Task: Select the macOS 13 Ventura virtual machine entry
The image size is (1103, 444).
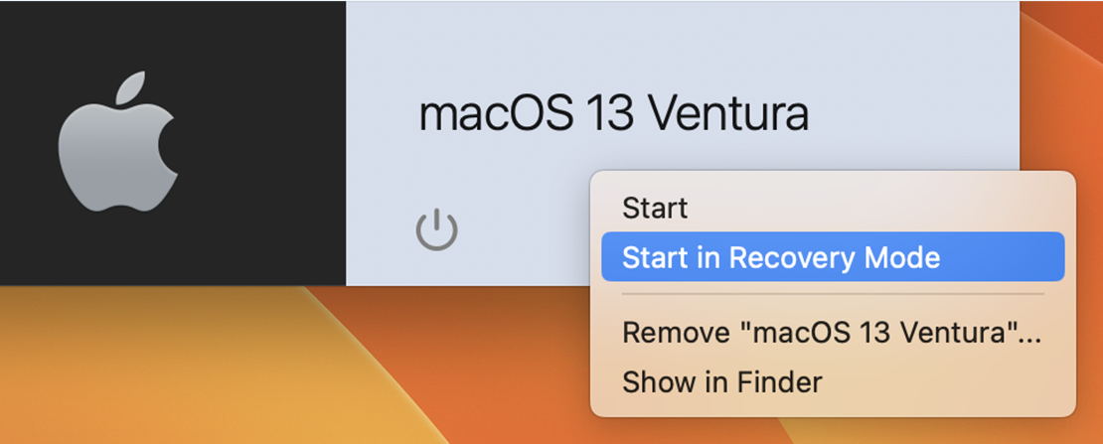Action: pyautogui.click(x=510, y=143)
